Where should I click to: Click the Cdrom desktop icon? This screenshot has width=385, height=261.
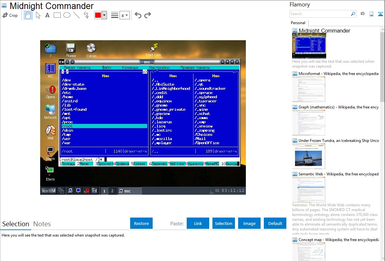[91, 50]
